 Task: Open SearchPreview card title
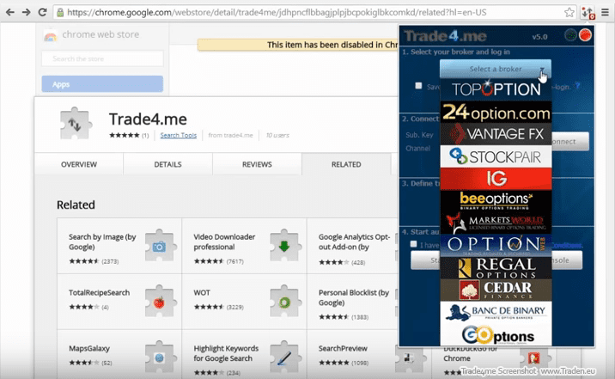343,348
